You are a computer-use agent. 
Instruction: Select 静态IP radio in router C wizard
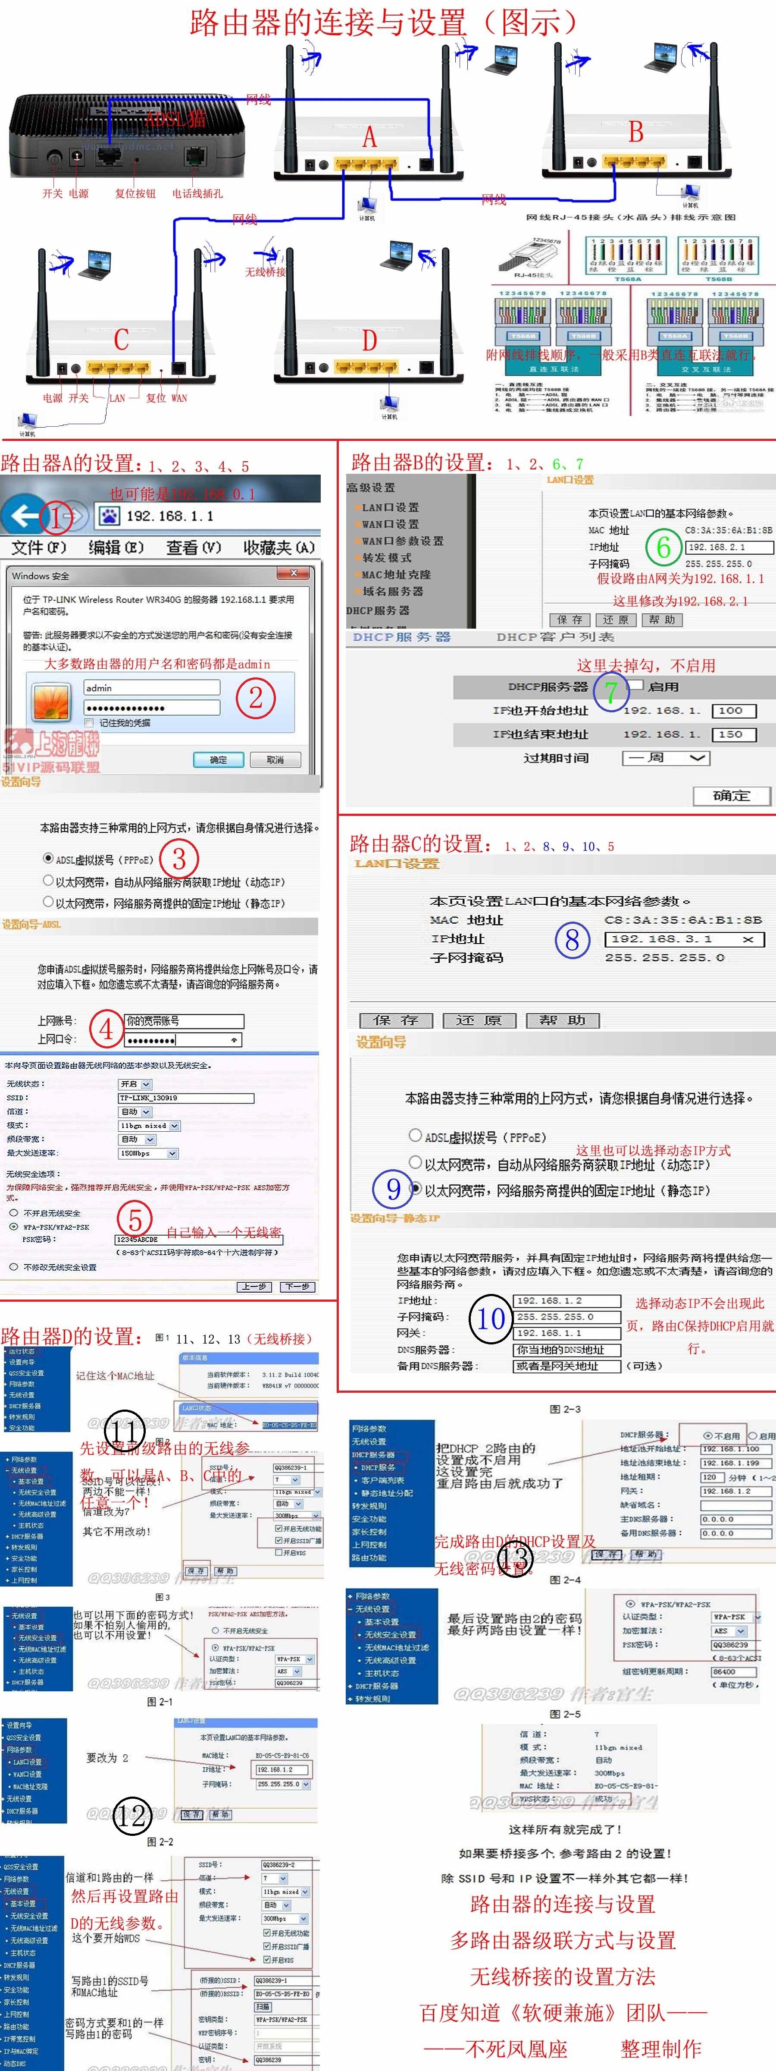tap(415, 1188)
